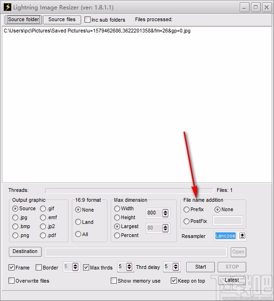Click the Destination button

(x=25, y=252)
